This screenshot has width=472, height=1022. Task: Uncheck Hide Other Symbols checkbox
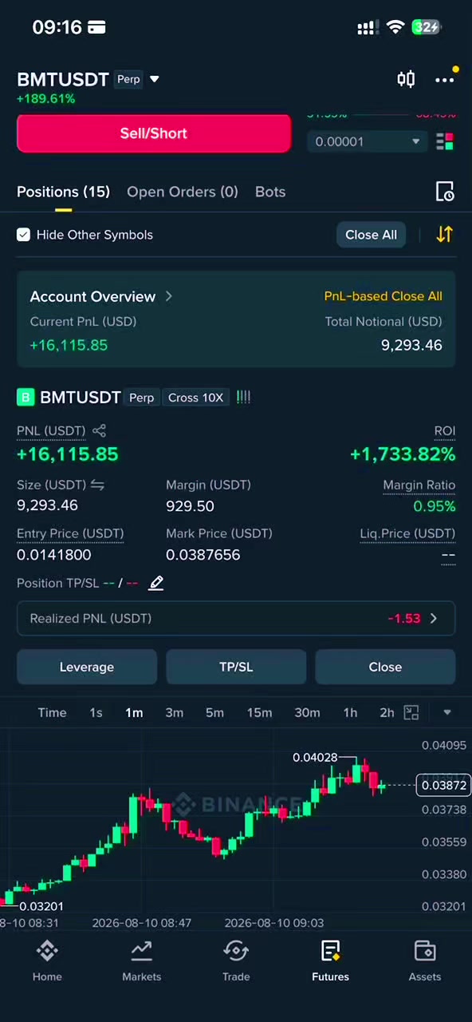pos(24,235)
